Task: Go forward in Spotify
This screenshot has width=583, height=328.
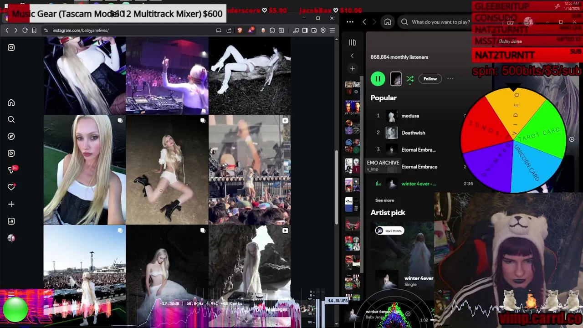Action: (374, 22)
